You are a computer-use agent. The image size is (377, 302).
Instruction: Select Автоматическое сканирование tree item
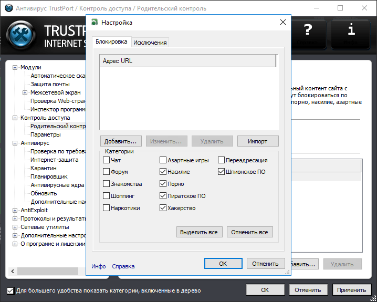pos(58,76)
